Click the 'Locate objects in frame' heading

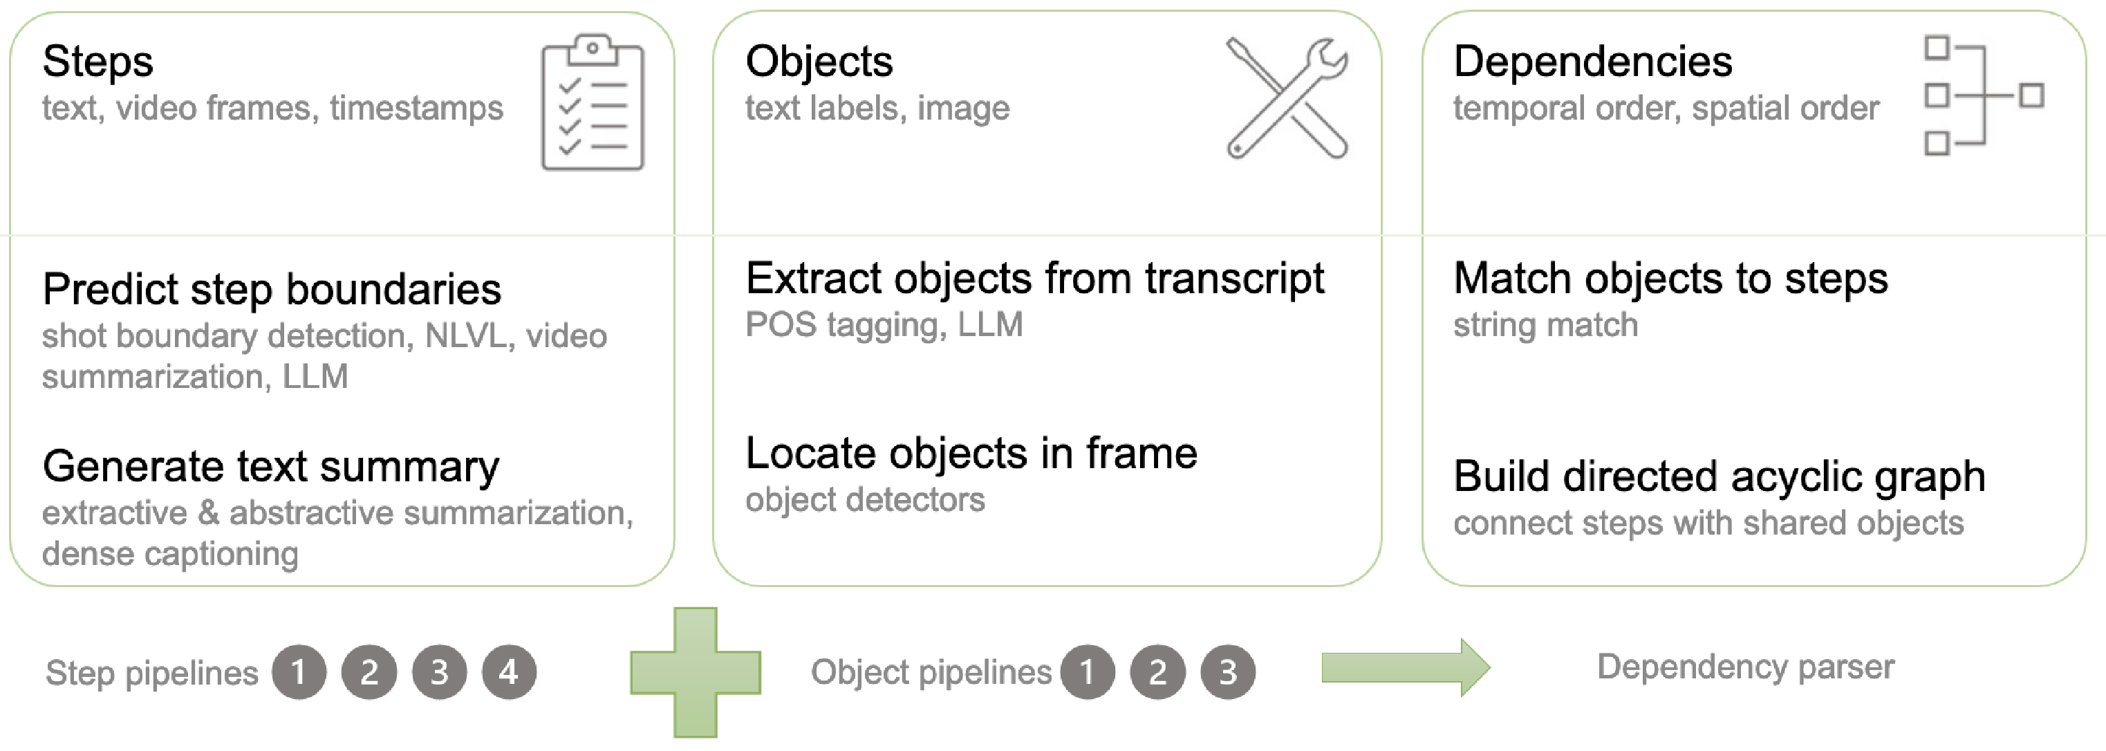(x=971, y=453)
